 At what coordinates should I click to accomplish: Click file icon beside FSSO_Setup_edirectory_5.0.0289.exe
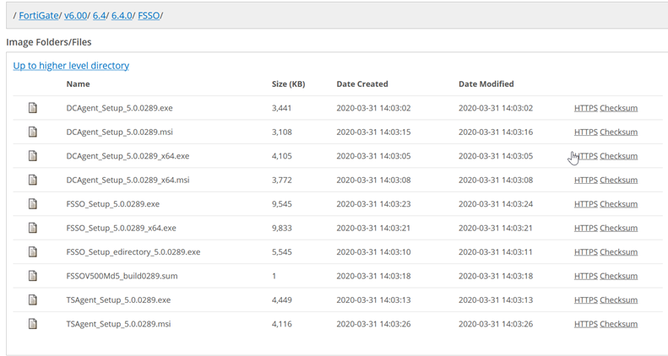point(33,252)
